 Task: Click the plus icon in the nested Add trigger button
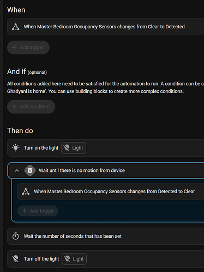click(24, 211)
